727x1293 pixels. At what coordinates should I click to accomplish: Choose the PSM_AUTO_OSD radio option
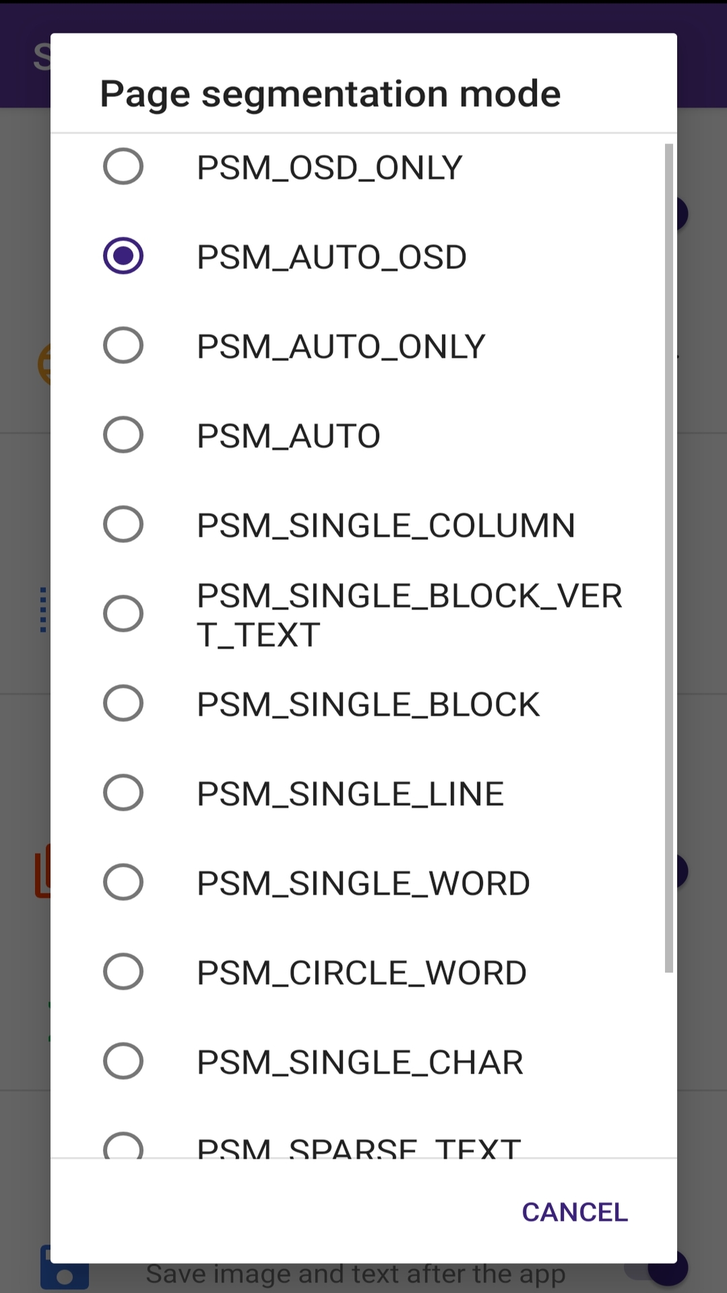123,256
